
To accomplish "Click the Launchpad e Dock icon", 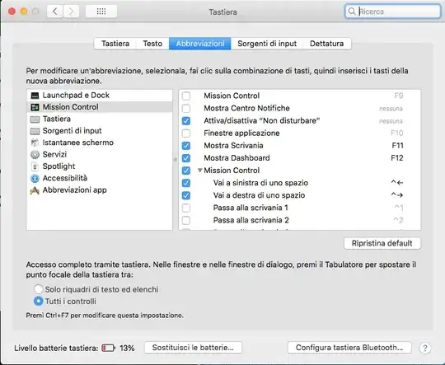I will pos(35,96).
